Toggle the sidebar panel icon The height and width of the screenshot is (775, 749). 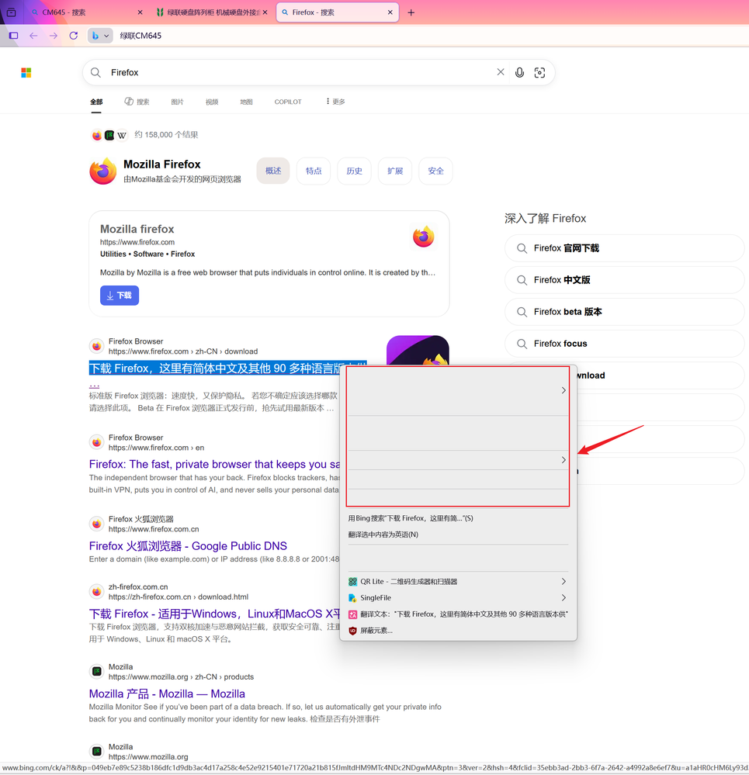[14, 36]
